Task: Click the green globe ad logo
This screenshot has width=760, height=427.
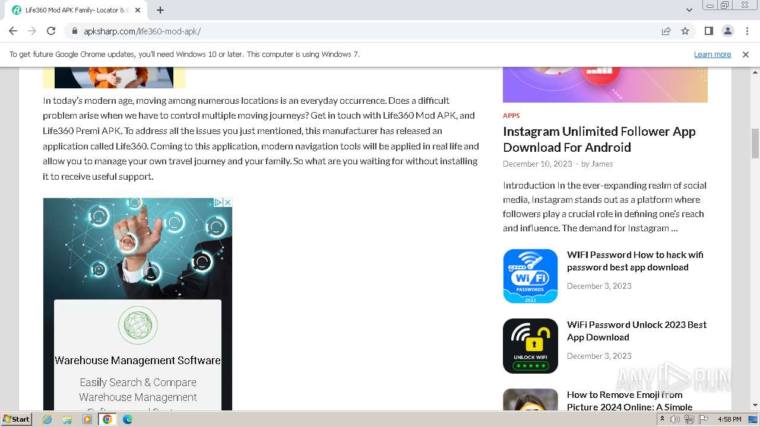Action: pyautogui.click(x=138, y=325)
